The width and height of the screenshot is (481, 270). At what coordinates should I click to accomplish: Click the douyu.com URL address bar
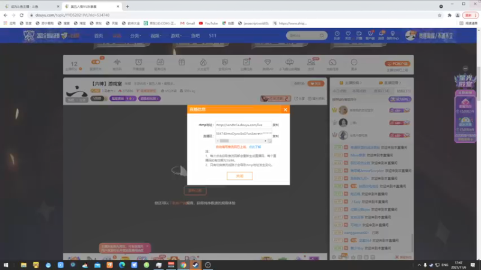click(x=230, y=15)
